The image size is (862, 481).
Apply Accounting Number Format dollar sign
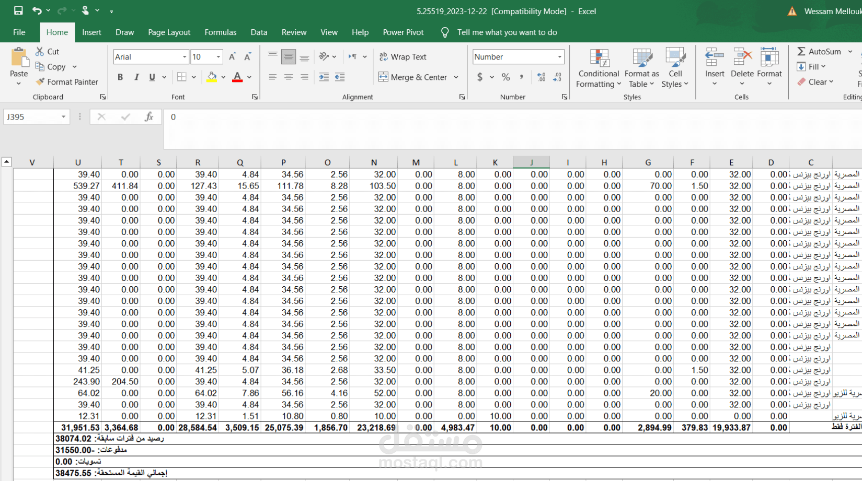[480, 77]
